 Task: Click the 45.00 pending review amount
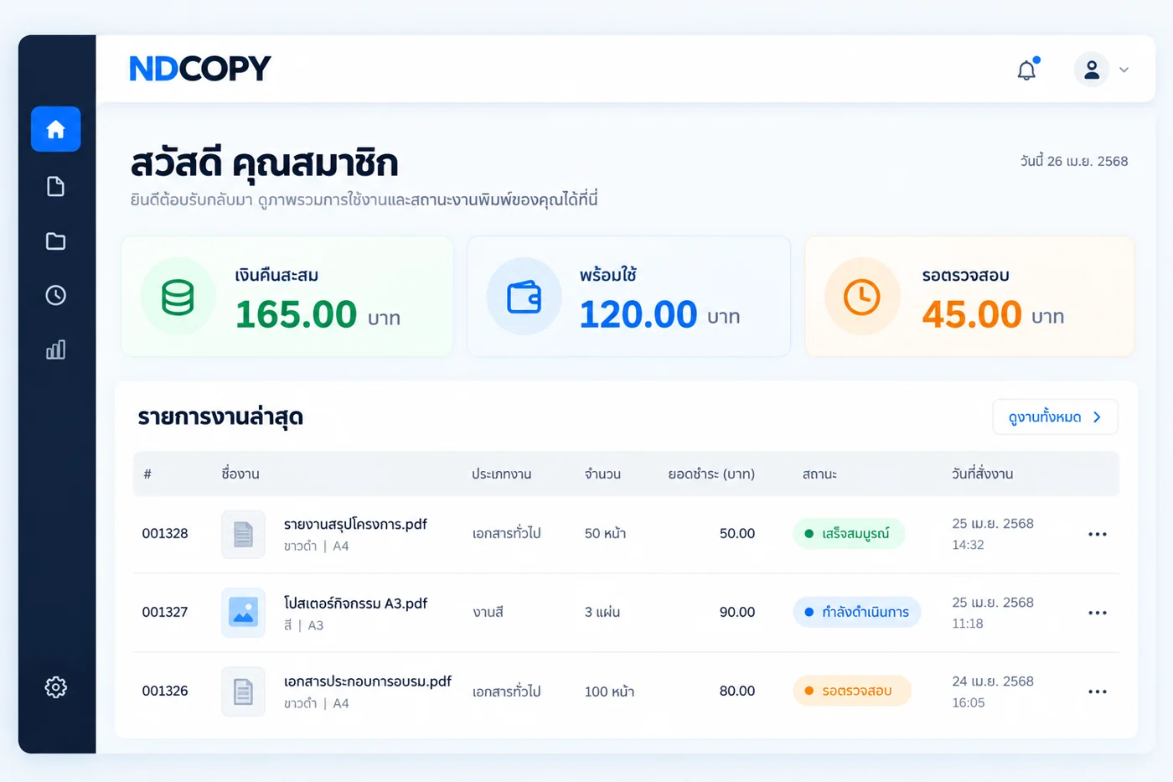(x=972, y=314)
